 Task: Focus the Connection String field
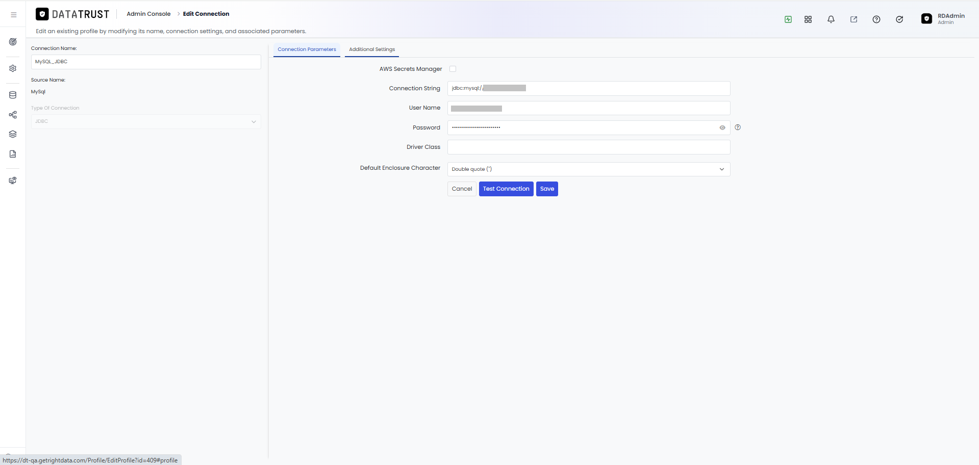(589, 88)
